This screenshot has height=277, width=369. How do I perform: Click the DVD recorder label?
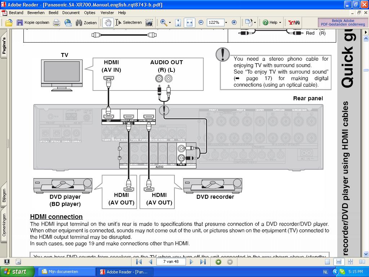[215, 197]
